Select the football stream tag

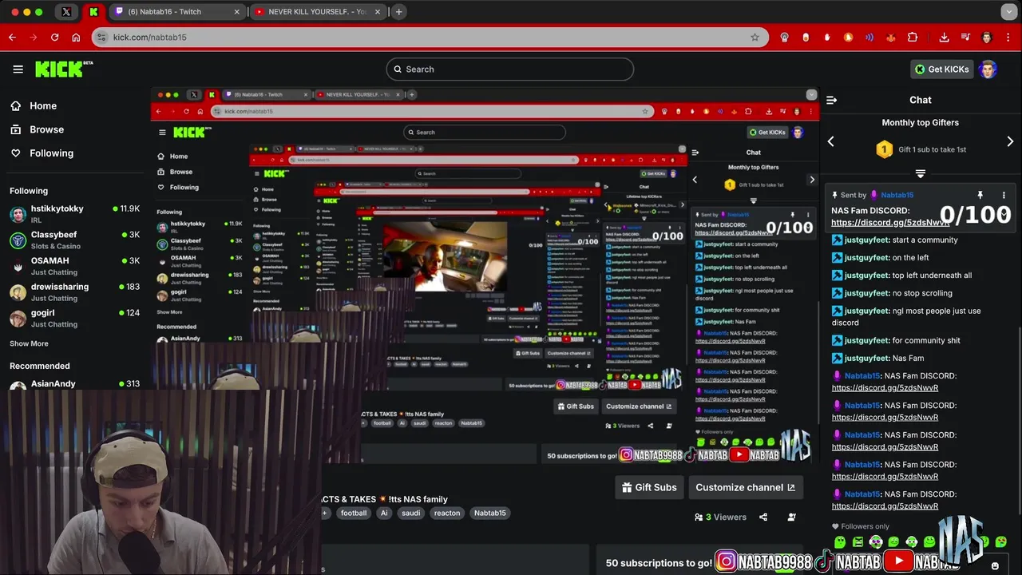click(x=353, y=513)
